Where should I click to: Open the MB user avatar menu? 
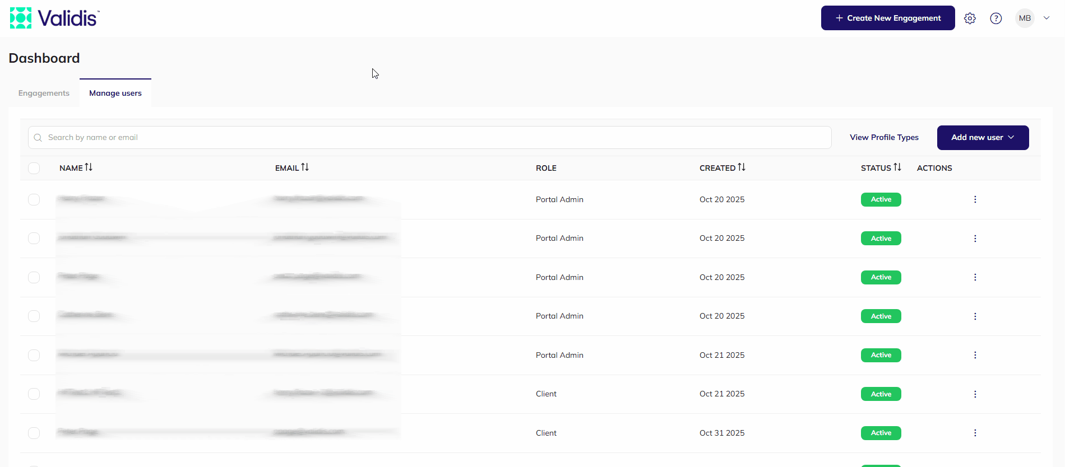(1025, 18)
